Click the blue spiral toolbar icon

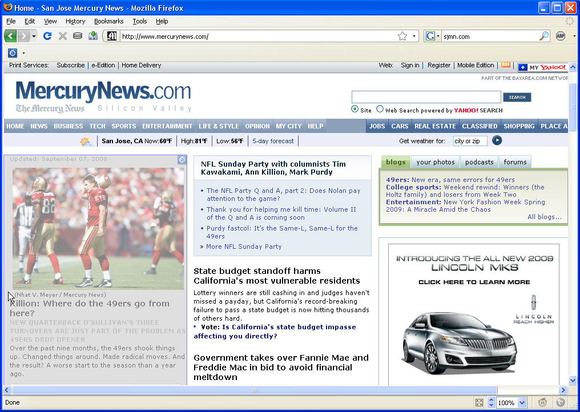tap(13, 53)
